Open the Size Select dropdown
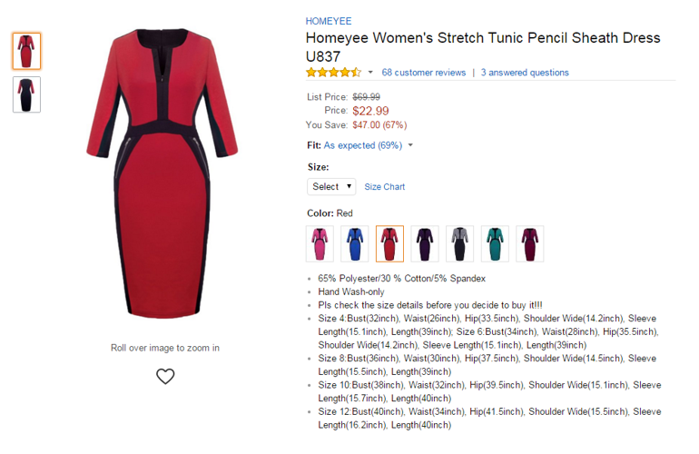This screenshot has width=699, height=454. [x=331, y=186]
